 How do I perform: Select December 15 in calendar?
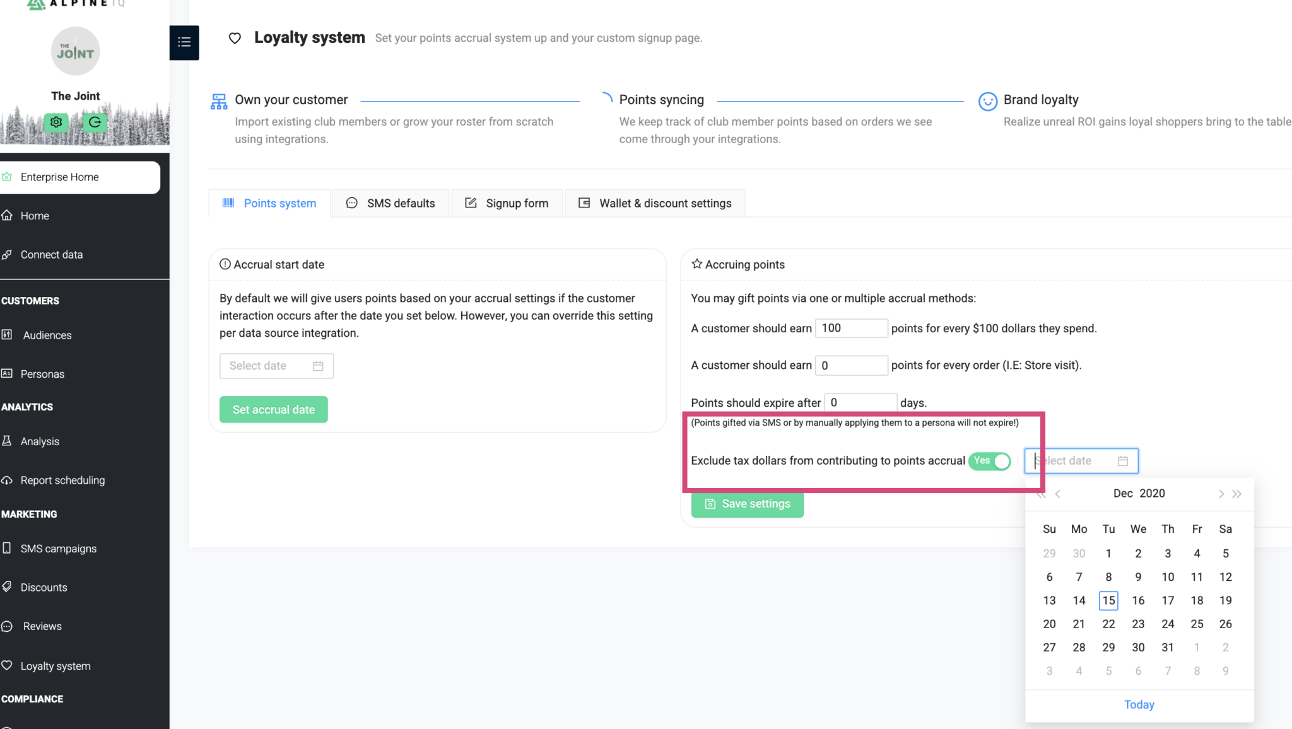(1108, 600)
